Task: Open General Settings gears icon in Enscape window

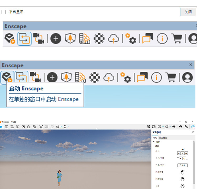Action: (x=186, y=127)
